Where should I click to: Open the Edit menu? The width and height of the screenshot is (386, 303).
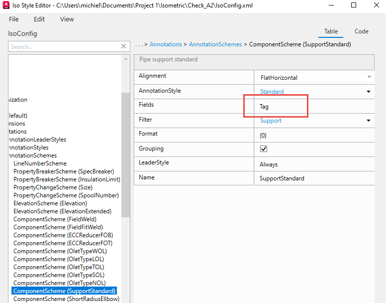39,19
